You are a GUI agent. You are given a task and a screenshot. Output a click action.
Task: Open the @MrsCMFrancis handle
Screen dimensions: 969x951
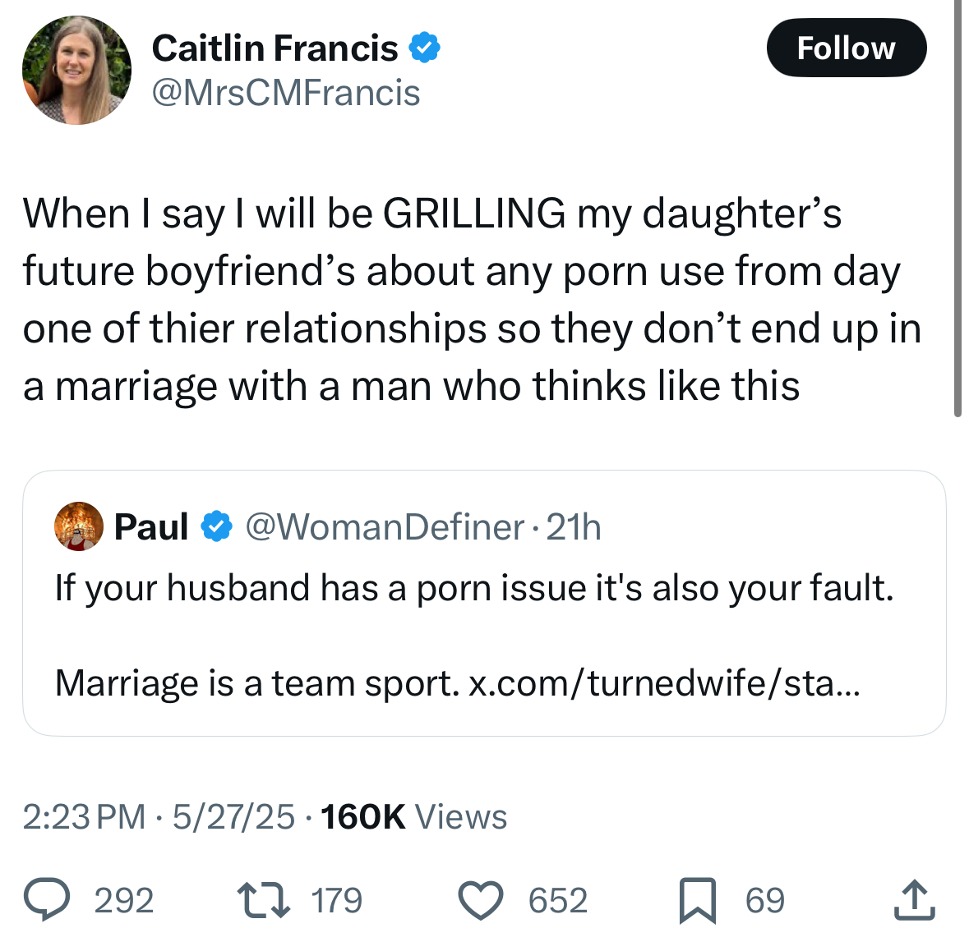click(x=286, y=93)
